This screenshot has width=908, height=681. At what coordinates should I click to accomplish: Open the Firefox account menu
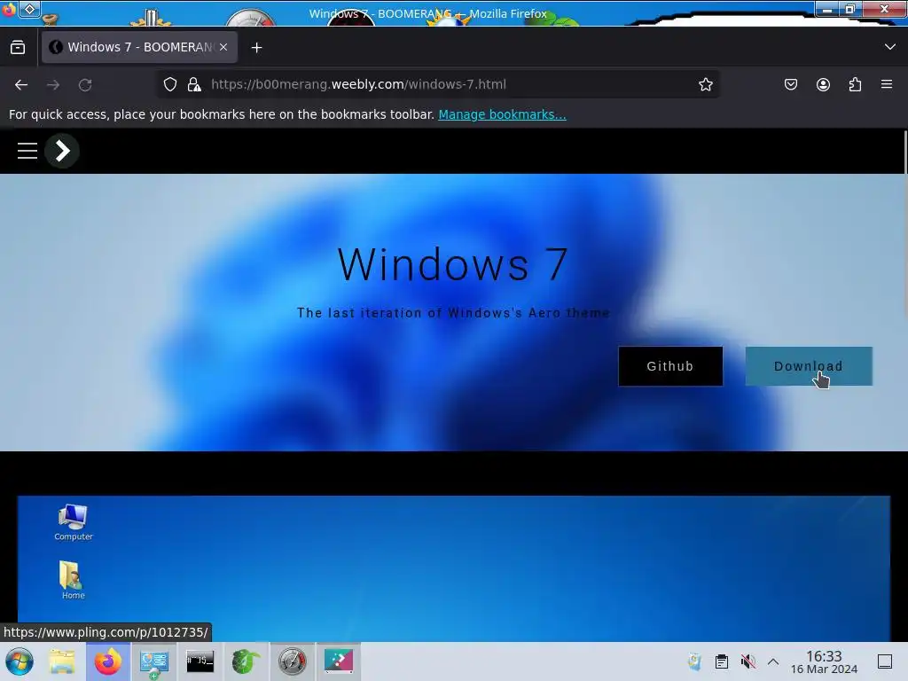pyautogui.click(x=823, y=84)
